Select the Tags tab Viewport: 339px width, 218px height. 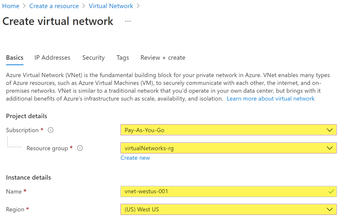(x=123, y=57)
